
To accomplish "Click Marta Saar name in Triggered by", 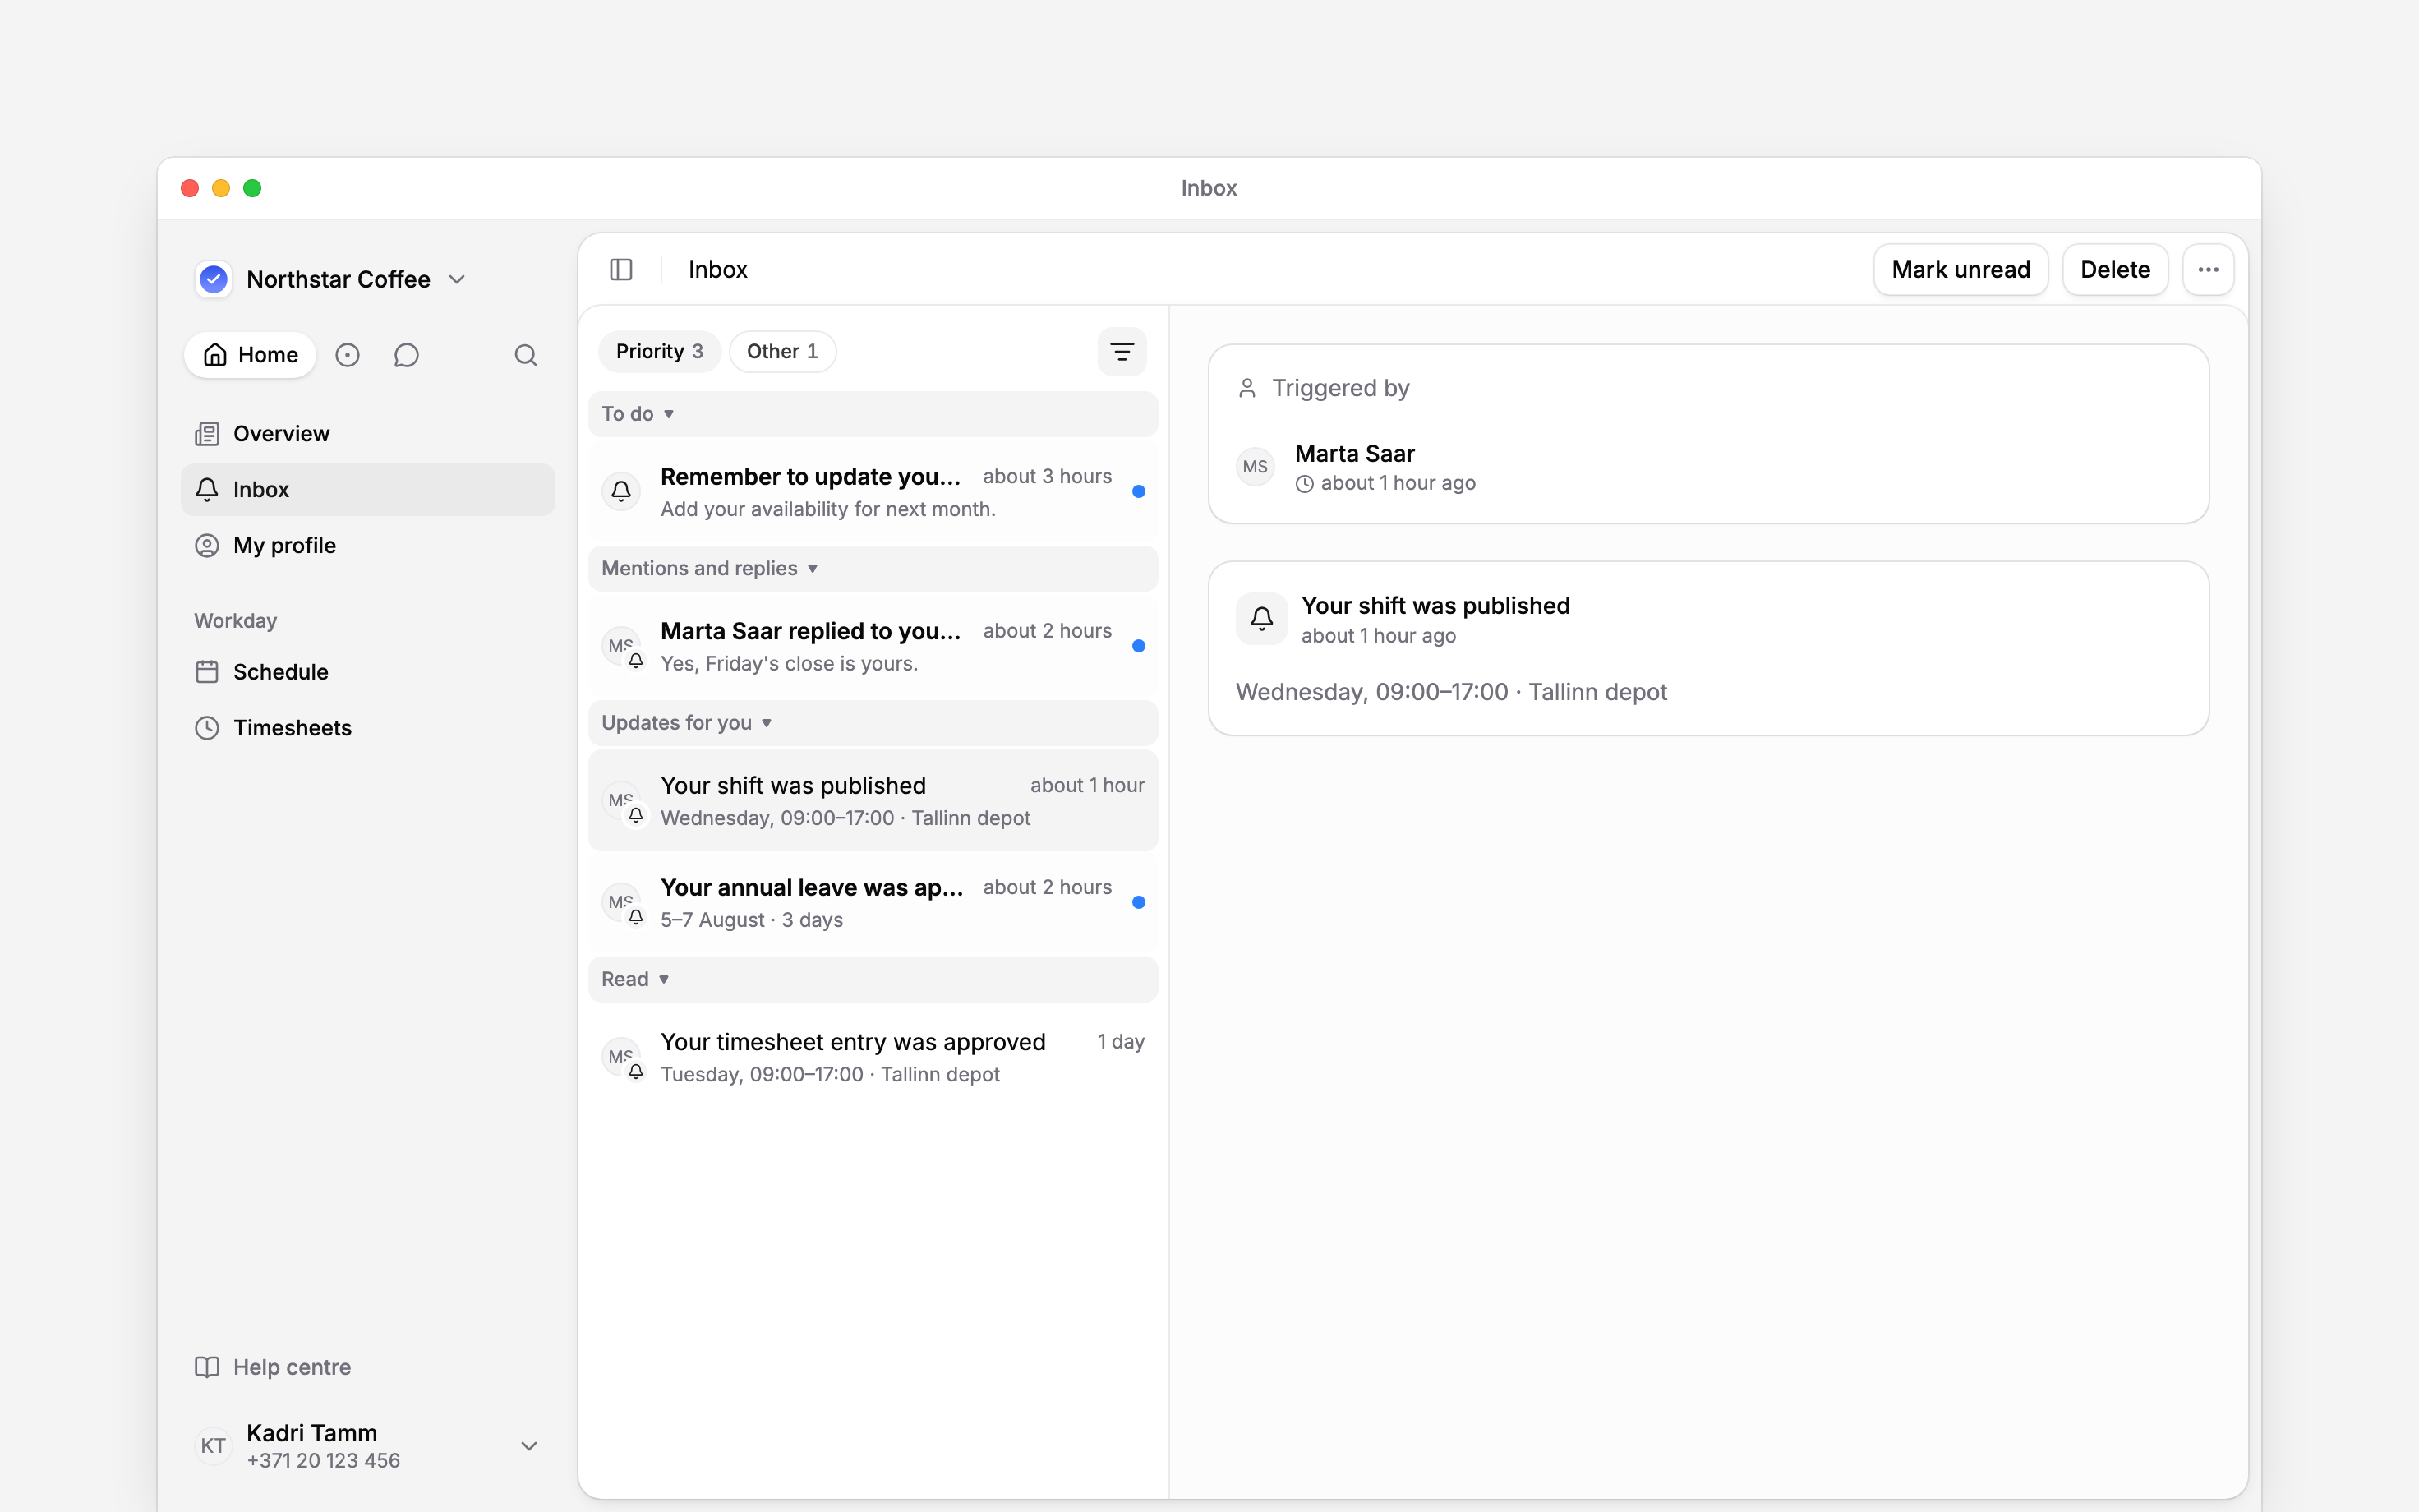I will 1354,454.
